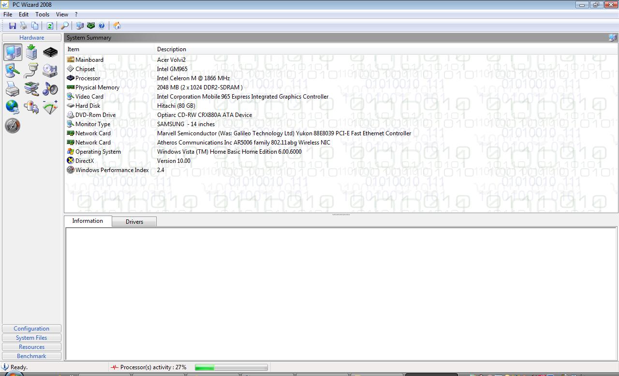
Task: Select the Voltage and temperature meter icon
Action: click(x=50, y=107)
